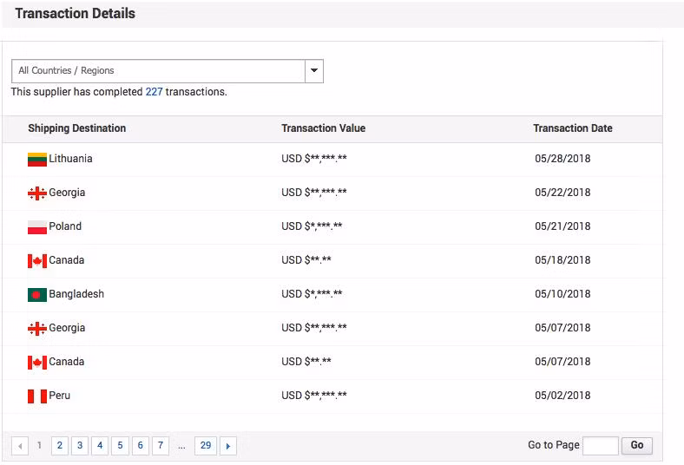Screen dimensions: 684x465
Task: Open page 7 of transactions
Action: [x=160, y=446]
